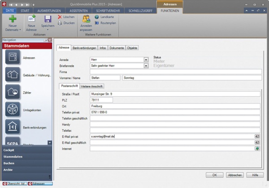Expand navigation list down arrow
This screenshot has height=188, width=269.
coord(50,142)
